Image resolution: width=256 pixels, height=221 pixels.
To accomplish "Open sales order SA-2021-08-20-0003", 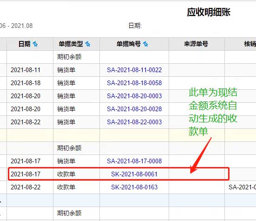I will 134,96.
